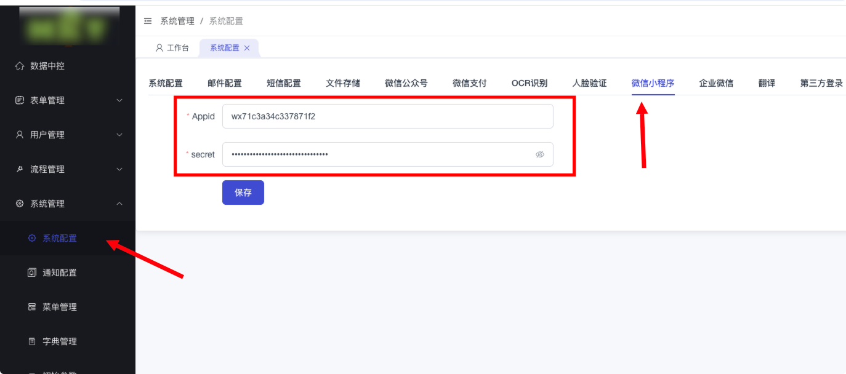
Task: Open 数据中控 in the sidebar
Action: [x=68, y=66]
